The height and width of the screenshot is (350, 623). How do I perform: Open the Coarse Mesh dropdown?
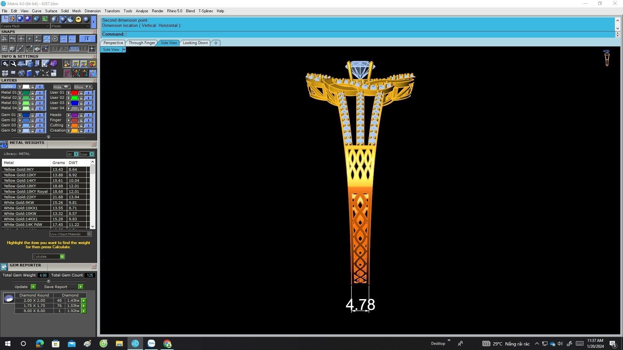click(47, 26)
